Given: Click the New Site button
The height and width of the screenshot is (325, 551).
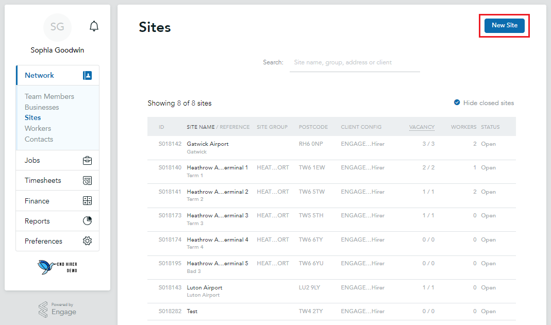Looking at the screenshot, I should [504, 25].
